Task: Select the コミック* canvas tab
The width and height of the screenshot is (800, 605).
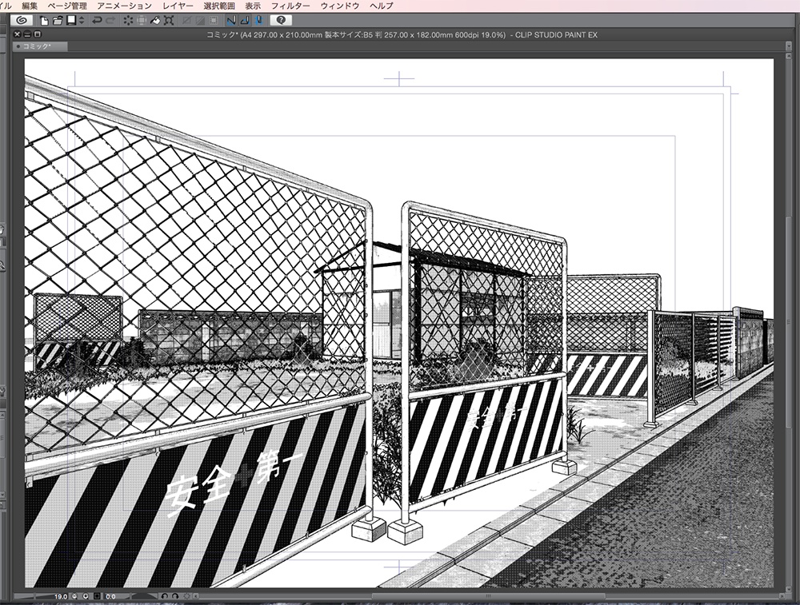Action: coord(40,46)
